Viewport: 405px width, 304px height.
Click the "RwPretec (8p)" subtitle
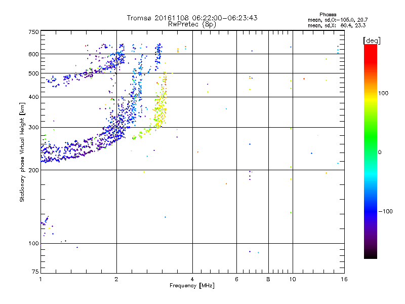click(192, 24)
